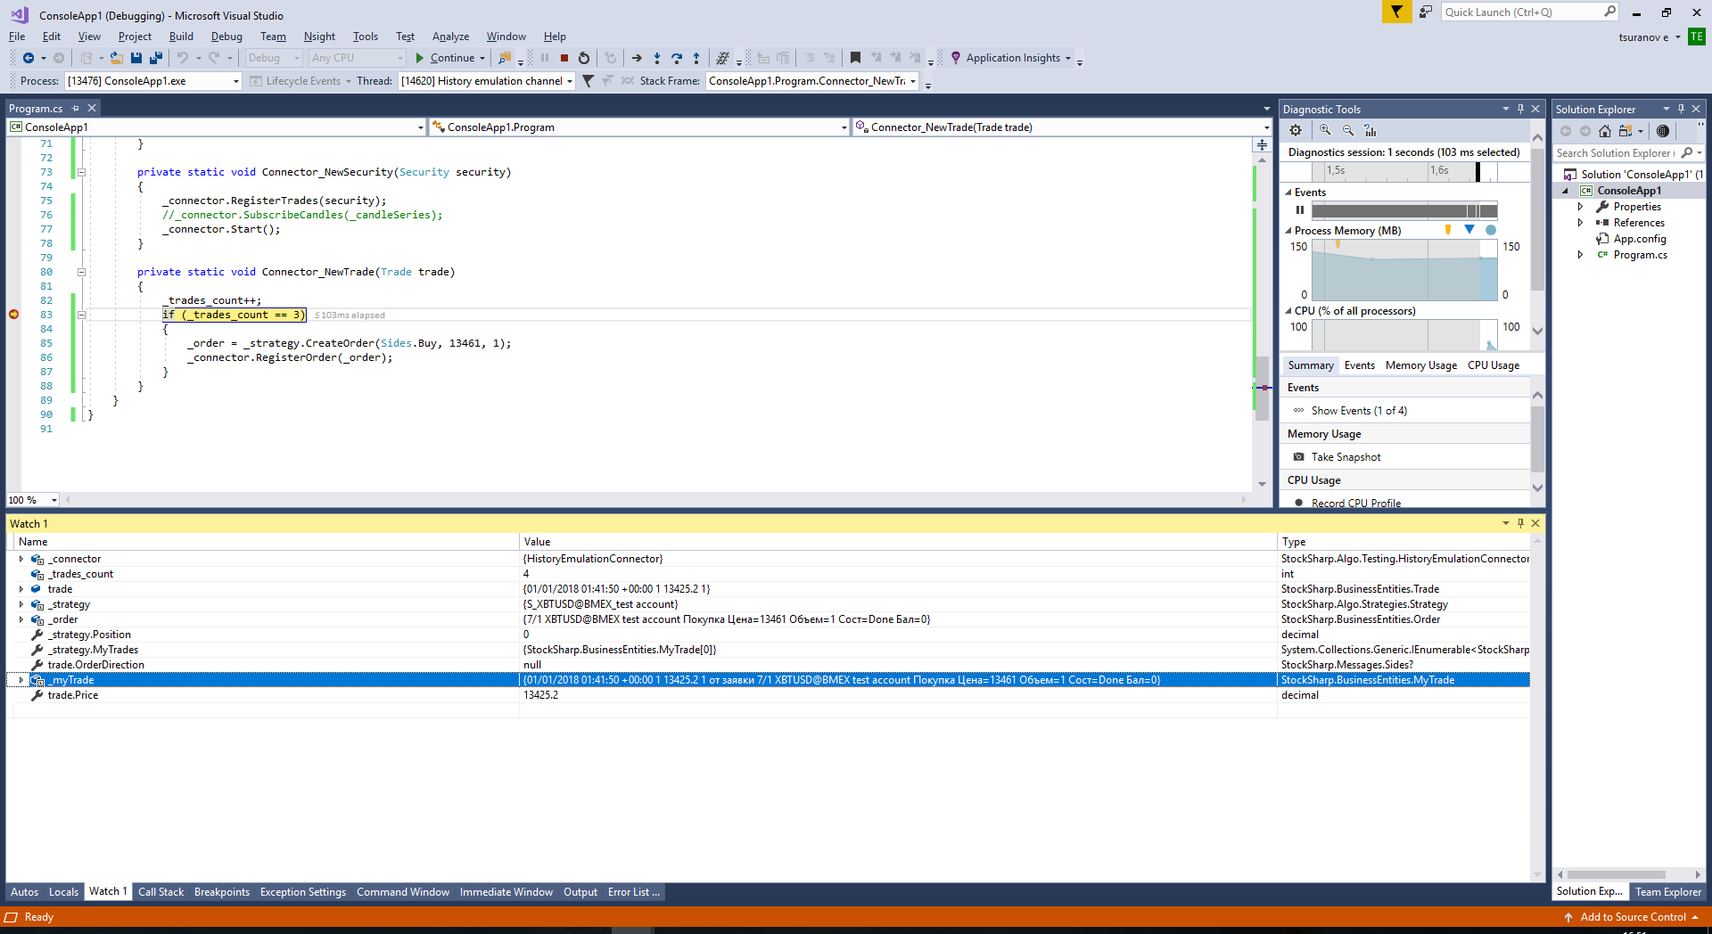Click the editor vertical scrollbar thumb
This screenshot has height=934, width=1712.
[x=1262, y=387]
